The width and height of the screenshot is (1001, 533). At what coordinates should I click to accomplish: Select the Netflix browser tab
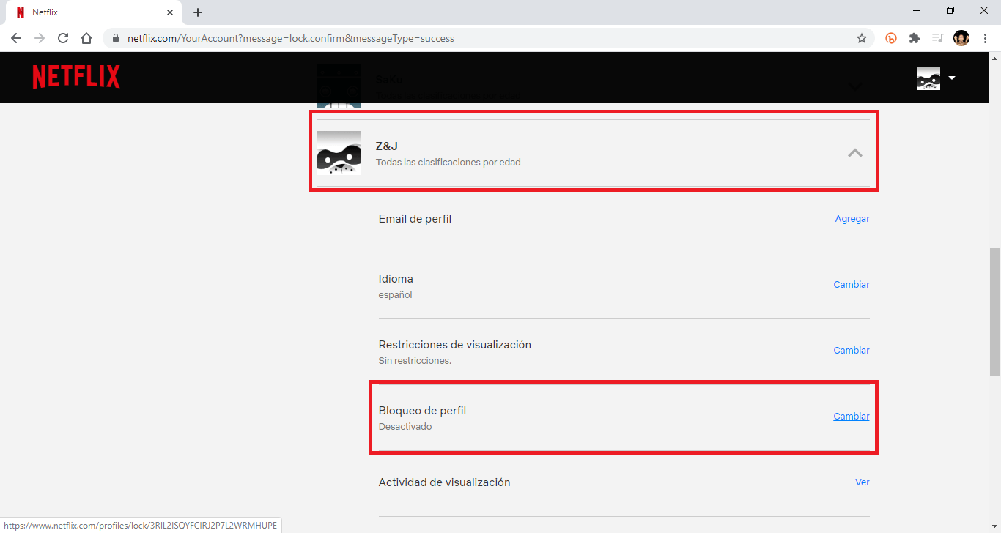(94, 12)
